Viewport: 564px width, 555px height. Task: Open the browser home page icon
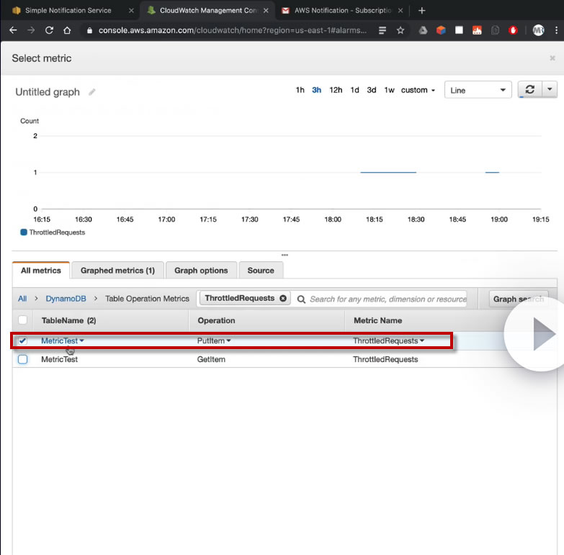[x=67, y=30]
